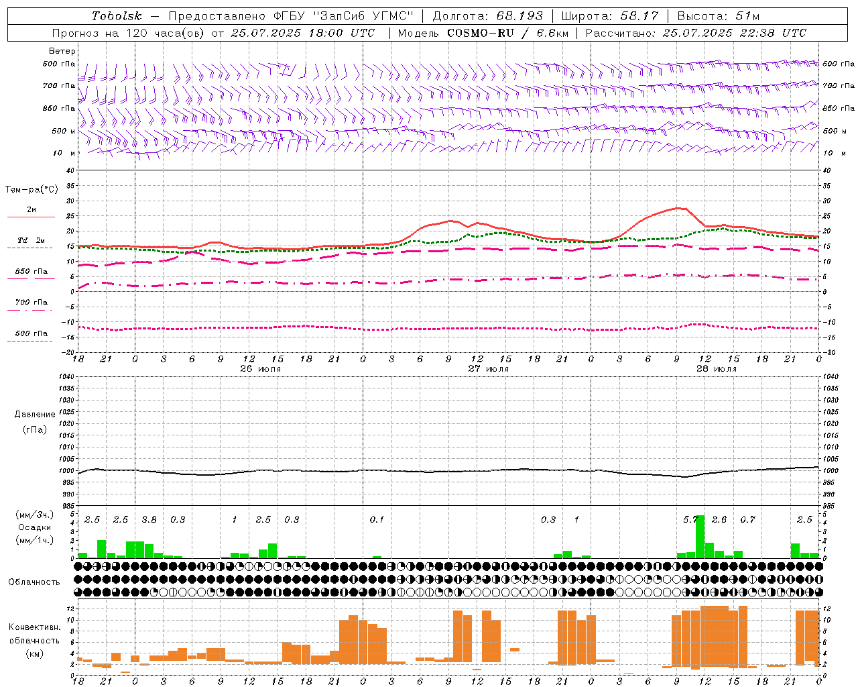The image size is (858, 687).
Task: Click the "0.1" precipitation total value
Action: [377, 519]
